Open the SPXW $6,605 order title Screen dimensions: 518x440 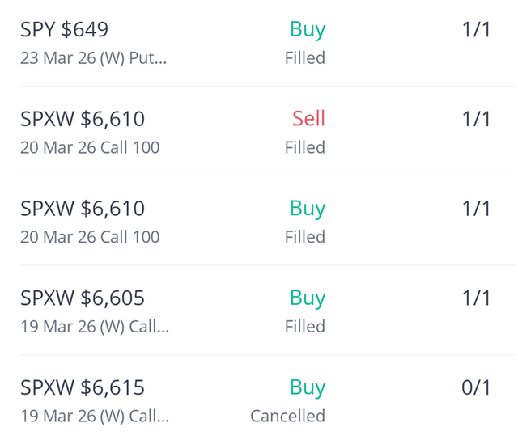(83, 298)
